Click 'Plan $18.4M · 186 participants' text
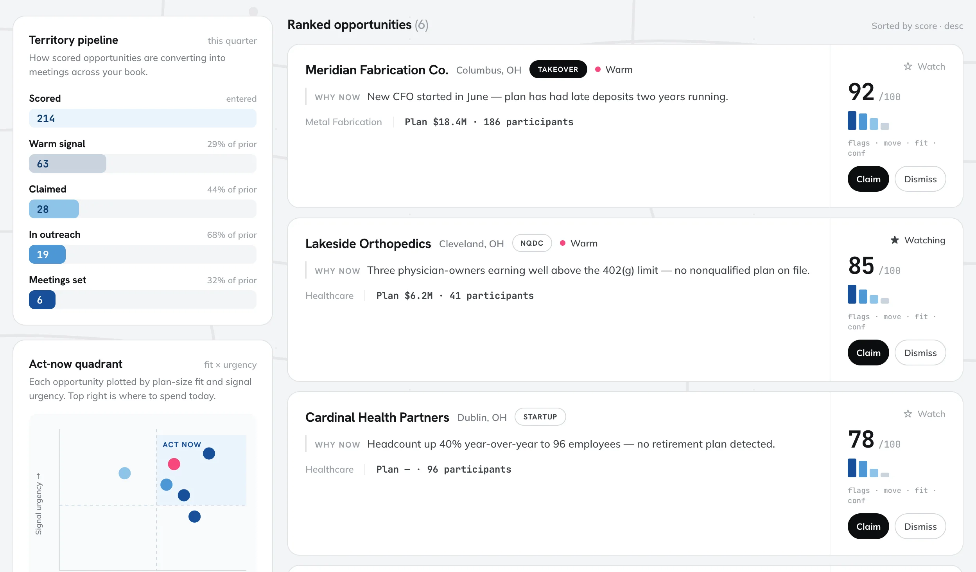This screenshot has width=976, height=572. tap(489, 122)
